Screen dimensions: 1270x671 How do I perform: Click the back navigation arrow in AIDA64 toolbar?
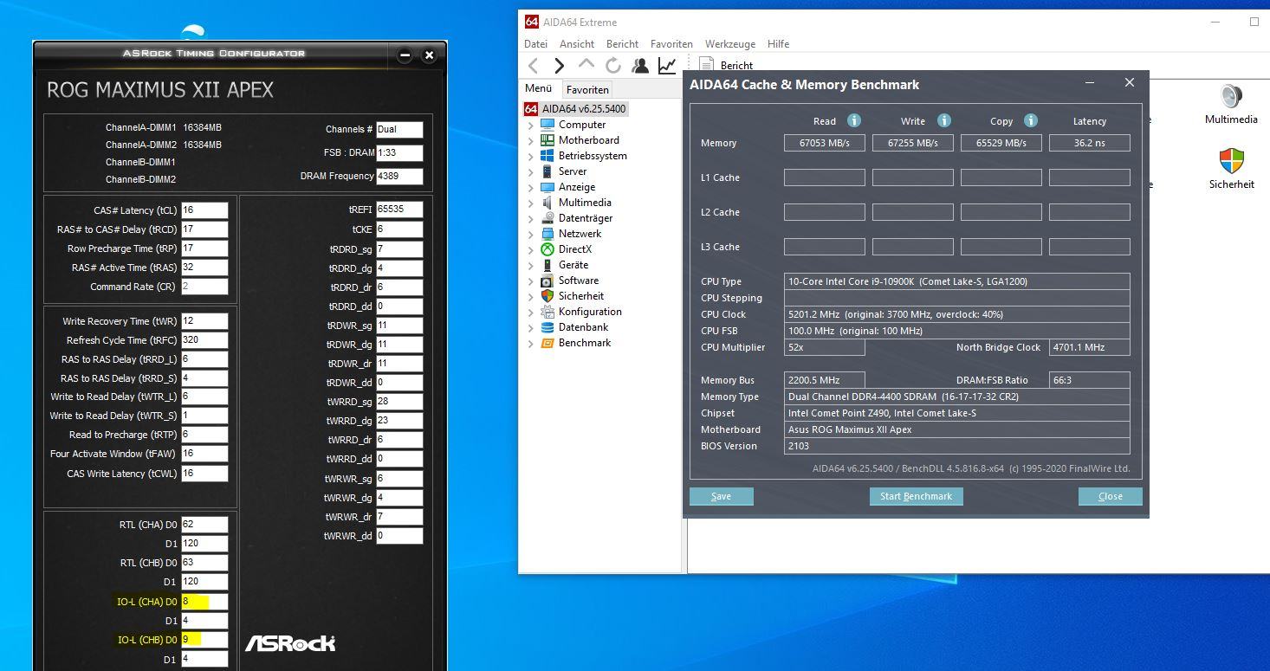[534, 66]
